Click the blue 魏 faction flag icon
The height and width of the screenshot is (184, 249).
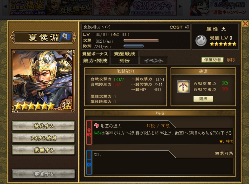[x=65, y=37]
